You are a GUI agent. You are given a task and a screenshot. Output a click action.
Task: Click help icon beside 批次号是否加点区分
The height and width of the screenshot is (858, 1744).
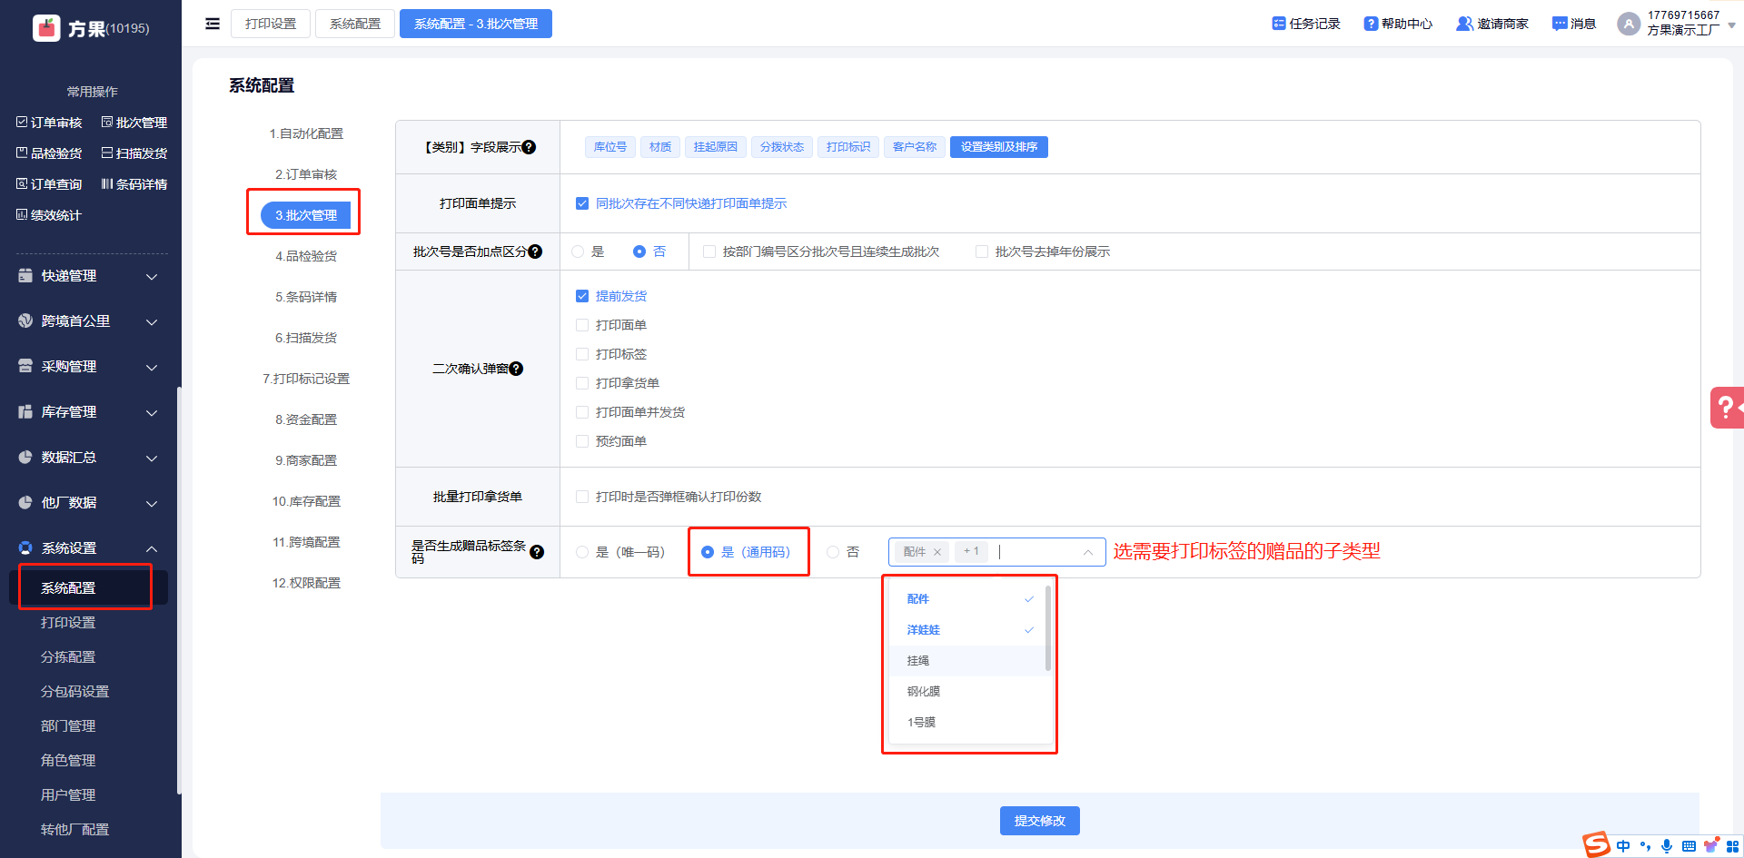coord(535,251)
